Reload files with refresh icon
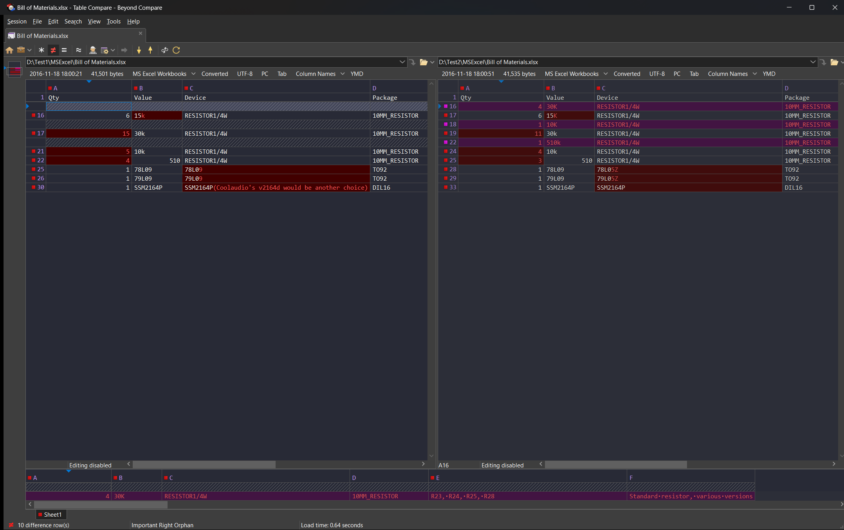This screenshot has width=844, height=530. pos(177,50)
